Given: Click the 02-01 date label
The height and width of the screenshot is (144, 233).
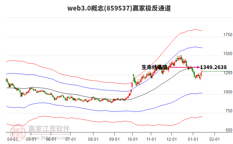Looking at the screenshot, I should pos(214,139).
